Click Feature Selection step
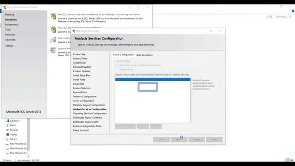 point(82,88)
